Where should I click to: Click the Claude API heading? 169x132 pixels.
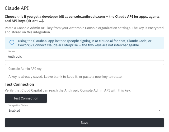[x=17, y=8]
